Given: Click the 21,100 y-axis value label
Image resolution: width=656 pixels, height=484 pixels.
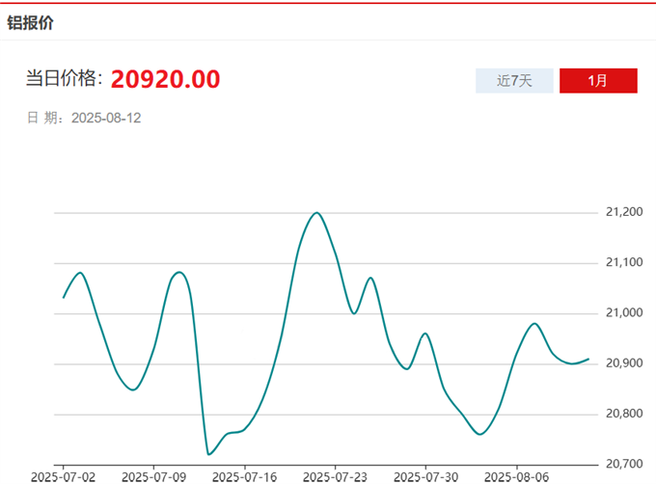Looking at the screenshot, I should (623, 262).
